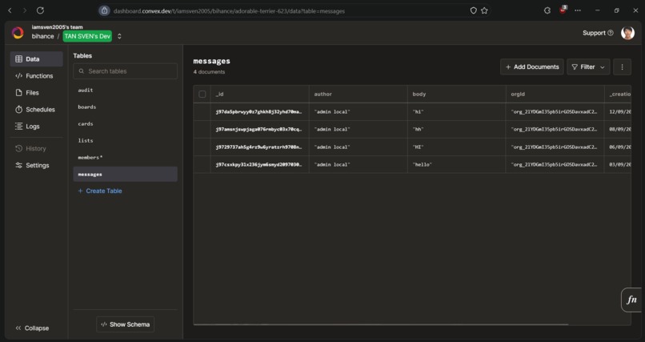Click the body cell "hh"
This screenshot has height=342, width=645.
[456, 129]
